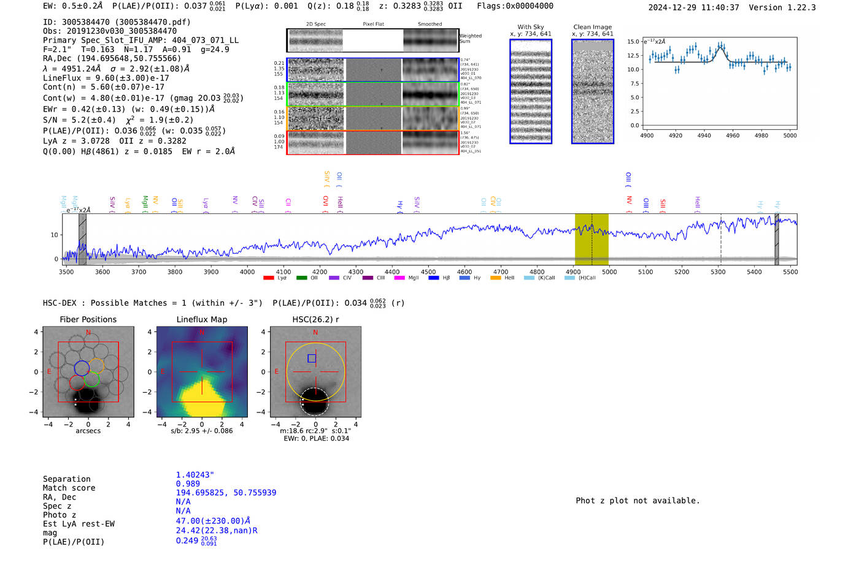Select the Primary Spec_Slot_IFU_AMP line

[x=141, y=40]
